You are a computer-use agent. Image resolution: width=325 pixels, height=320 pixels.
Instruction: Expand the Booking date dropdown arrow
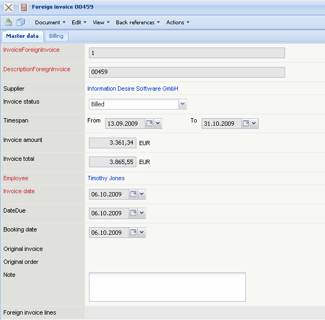coord(142,233)
